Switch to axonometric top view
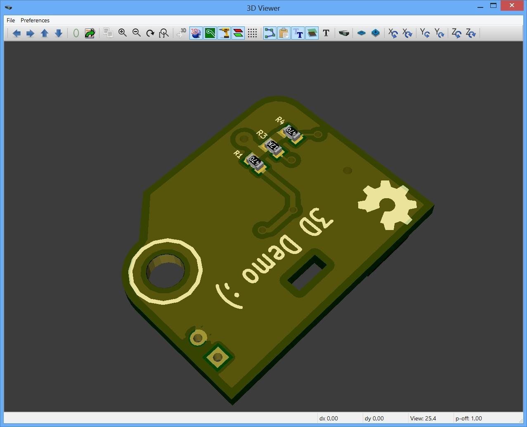Viewport: 527px width, 427px height. point(376,33)
